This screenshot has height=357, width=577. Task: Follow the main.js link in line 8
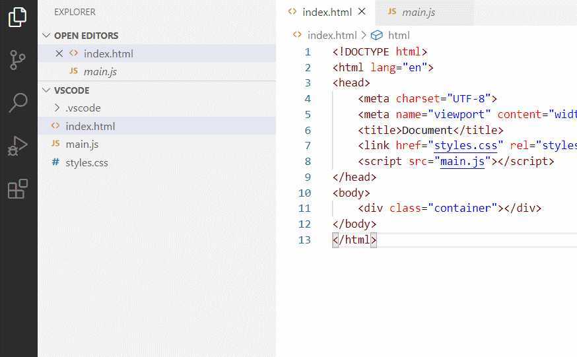click(x=462, y=162)
